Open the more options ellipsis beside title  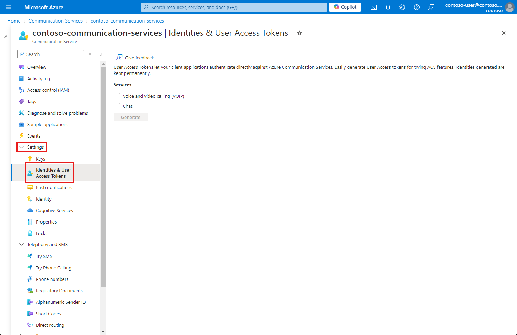click(311, 33)
